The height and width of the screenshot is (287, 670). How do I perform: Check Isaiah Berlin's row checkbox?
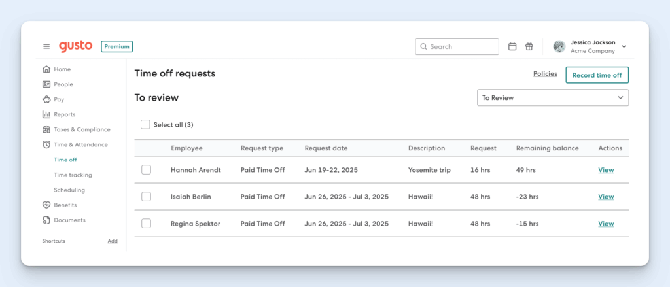[146, 197]
